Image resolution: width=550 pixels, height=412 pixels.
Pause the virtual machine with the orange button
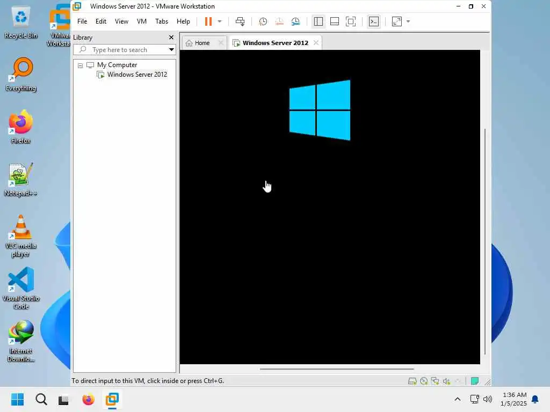pos(208,21)
